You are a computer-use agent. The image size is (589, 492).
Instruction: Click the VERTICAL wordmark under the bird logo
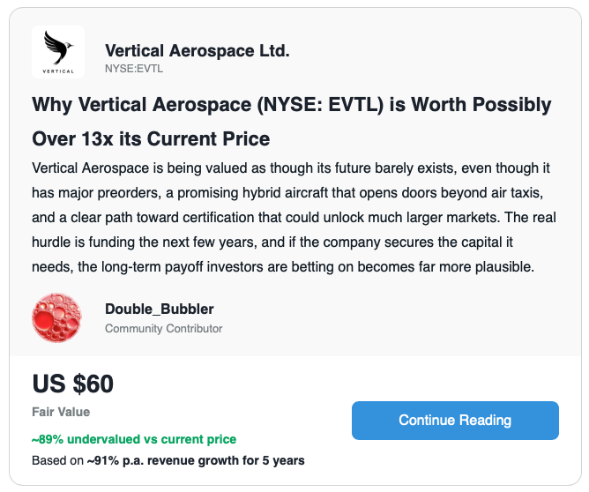[x=57, y=70]
